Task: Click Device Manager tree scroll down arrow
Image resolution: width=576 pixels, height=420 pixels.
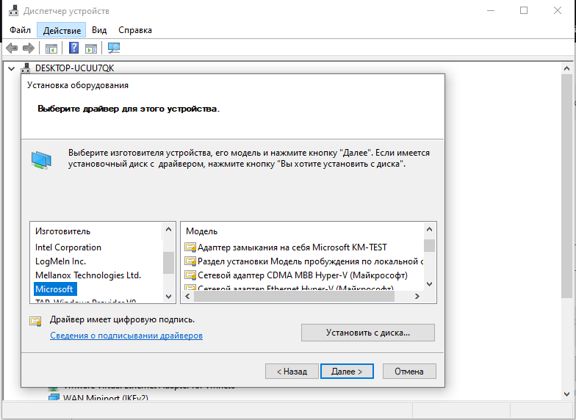Action: coord(567,394)
